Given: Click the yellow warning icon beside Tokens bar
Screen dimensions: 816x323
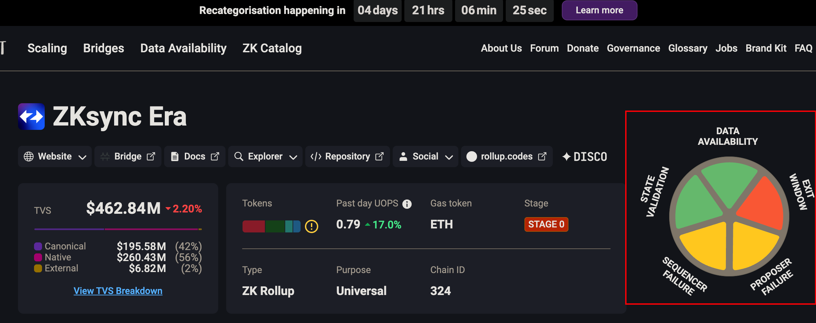Looking at the screenshot, I should tap(312, 226).
